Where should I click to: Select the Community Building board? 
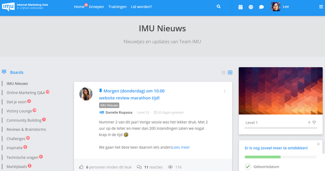[x=24, y=120]
